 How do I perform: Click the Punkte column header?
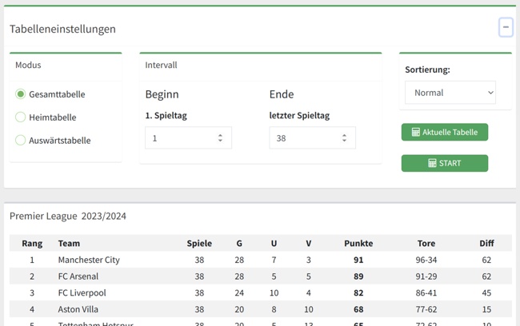[x=358, y=243]
